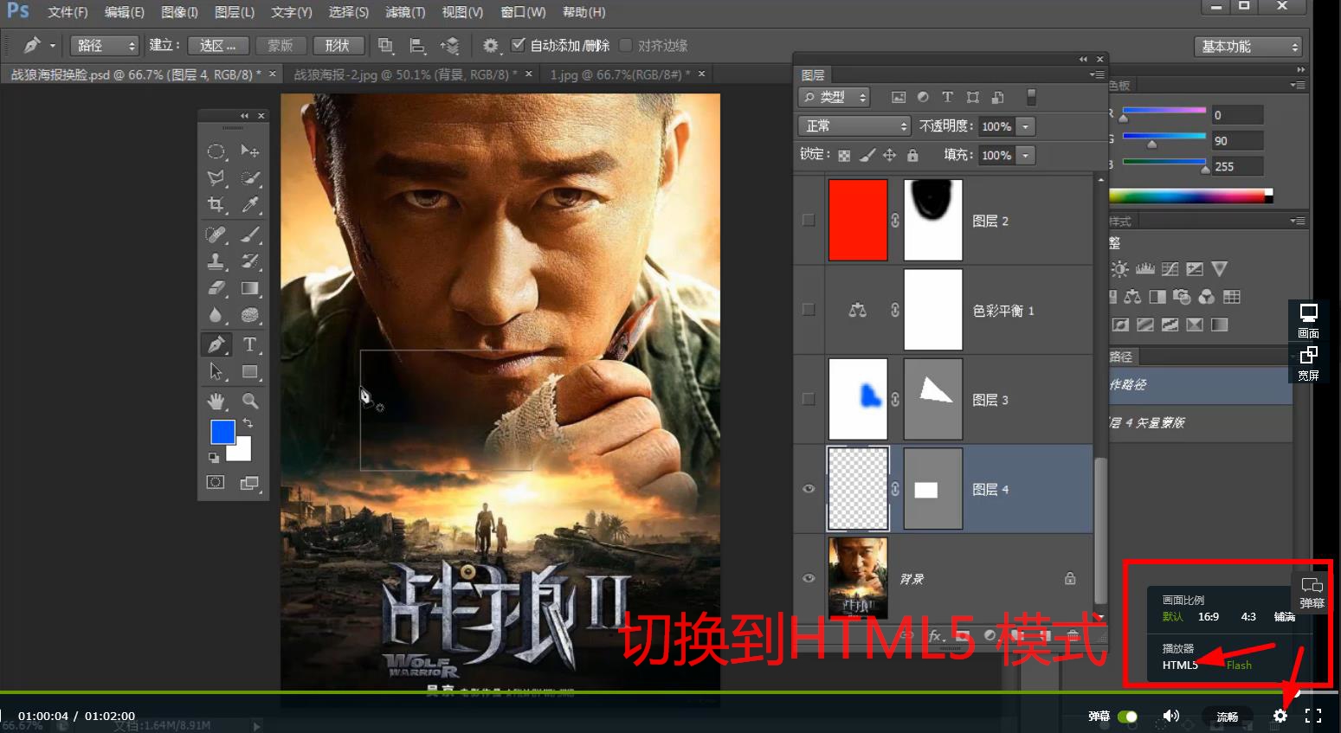The image size is (1341, 733).
Task: Hide layer 图层 4
Action: tap(809, 489)
